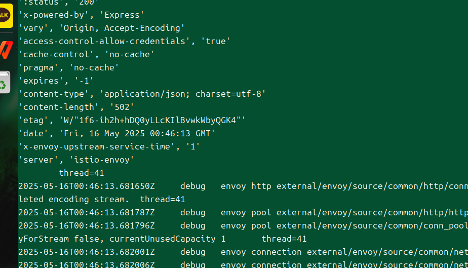
Task: Click the 13.681787Z envoy pool log line
Action: (243, 212)
